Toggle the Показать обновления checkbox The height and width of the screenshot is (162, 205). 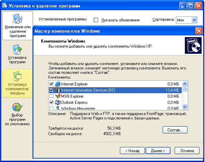(96, 20)
